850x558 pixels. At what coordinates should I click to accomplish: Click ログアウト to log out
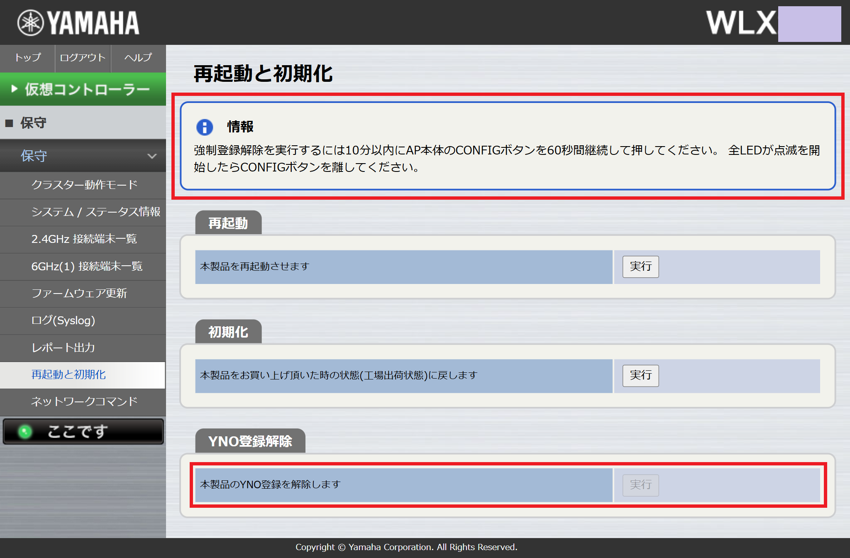83,58
